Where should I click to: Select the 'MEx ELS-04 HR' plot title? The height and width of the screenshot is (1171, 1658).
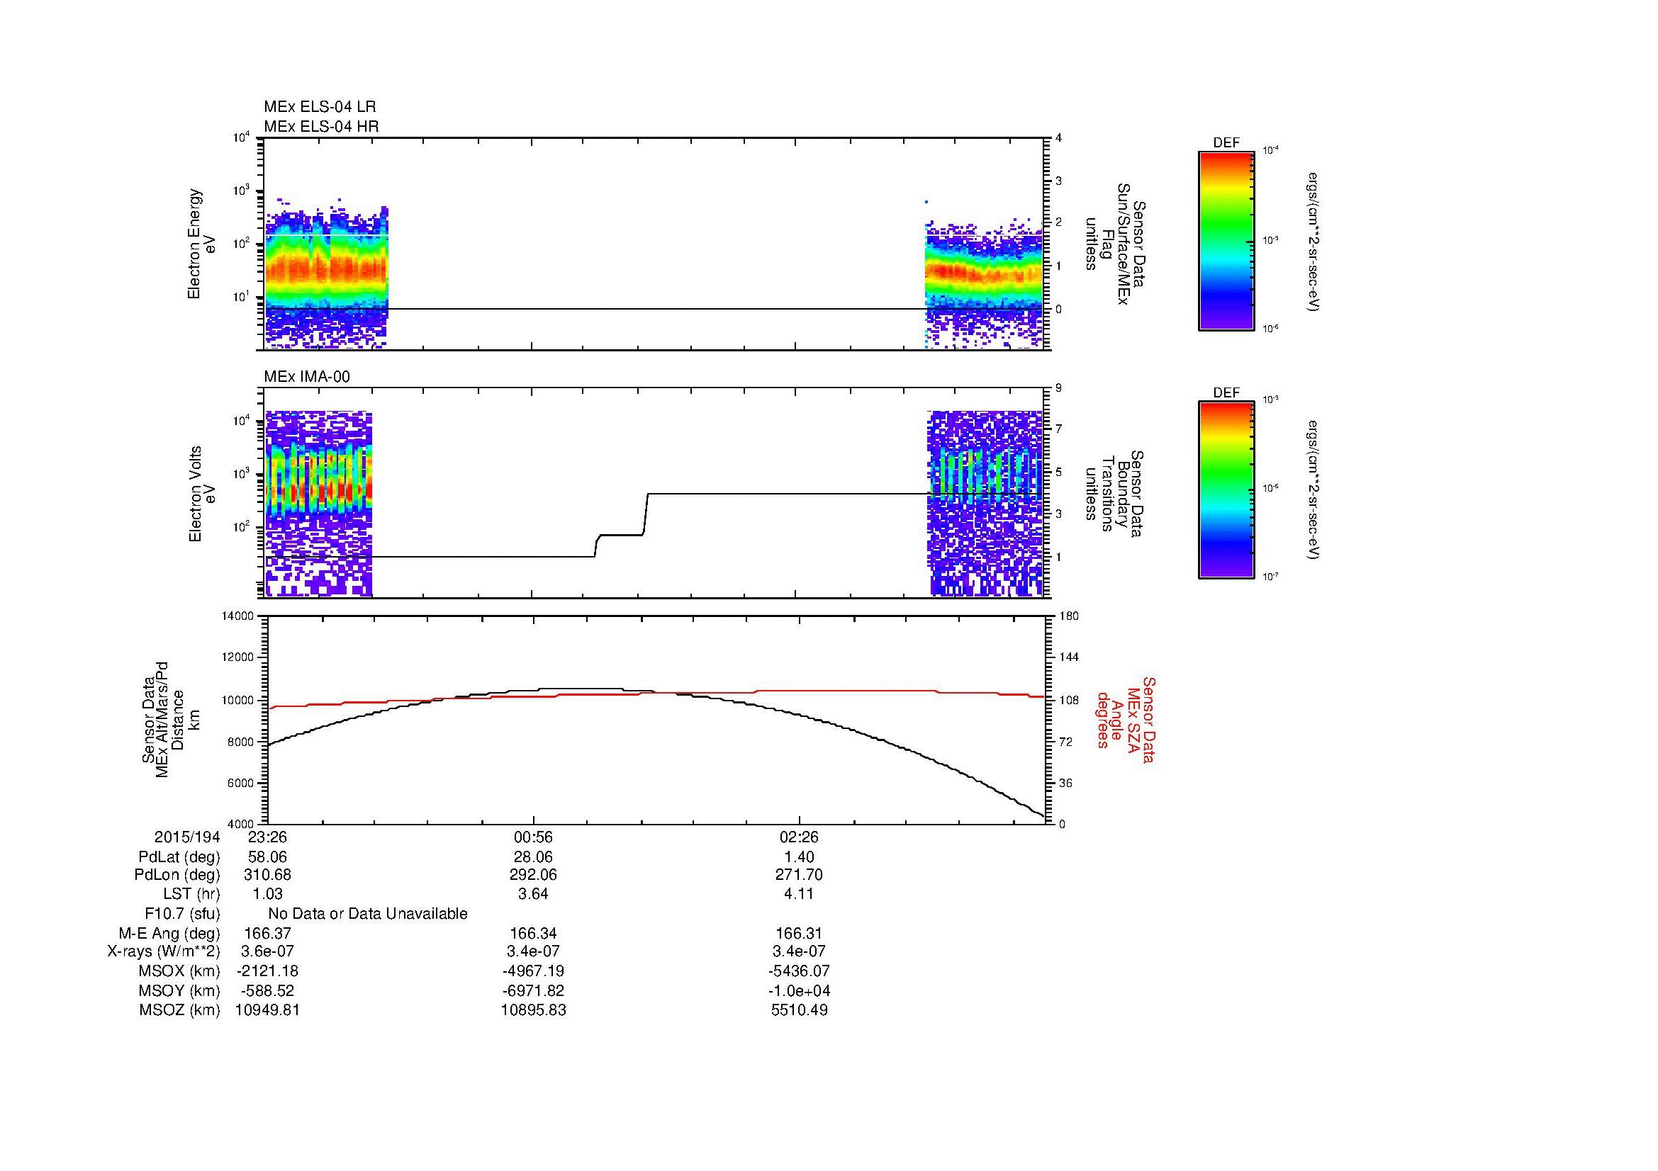[320, 126]
